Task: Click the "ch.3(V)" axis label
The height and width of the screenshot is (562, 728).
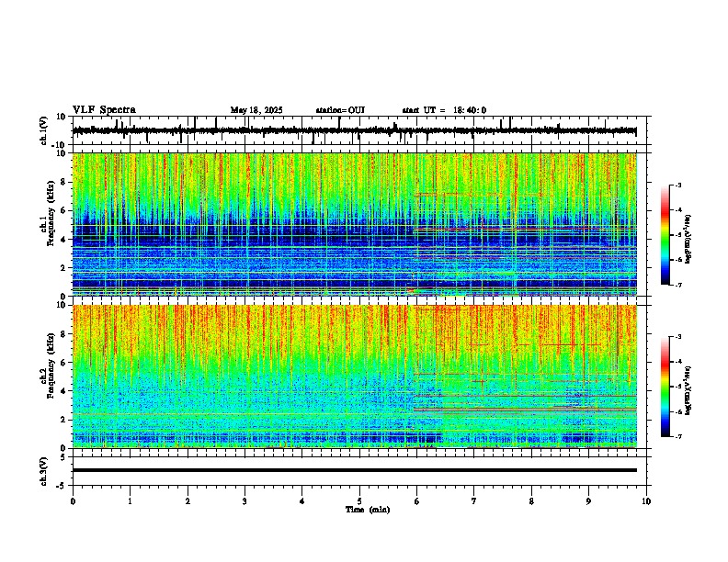Action: 44,471
